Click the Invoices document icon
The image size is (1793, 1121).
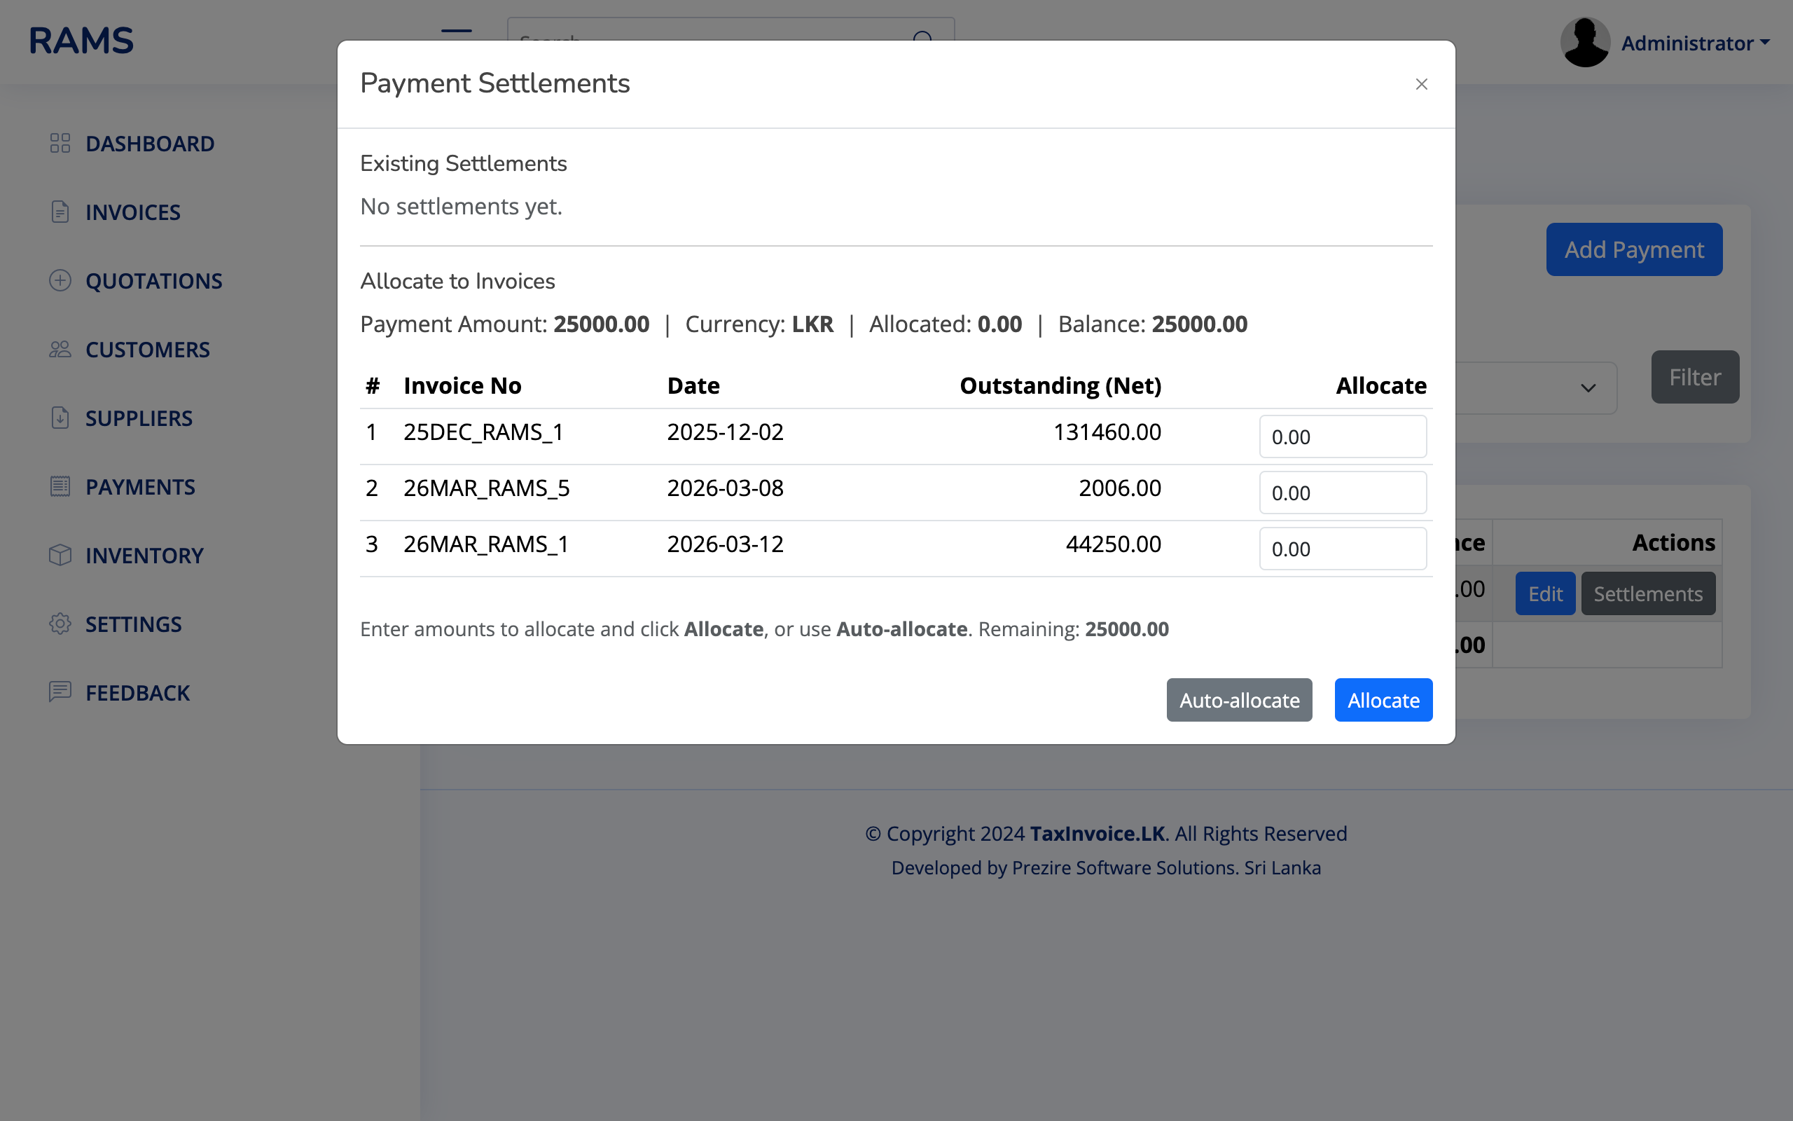(x=60, y=212)
